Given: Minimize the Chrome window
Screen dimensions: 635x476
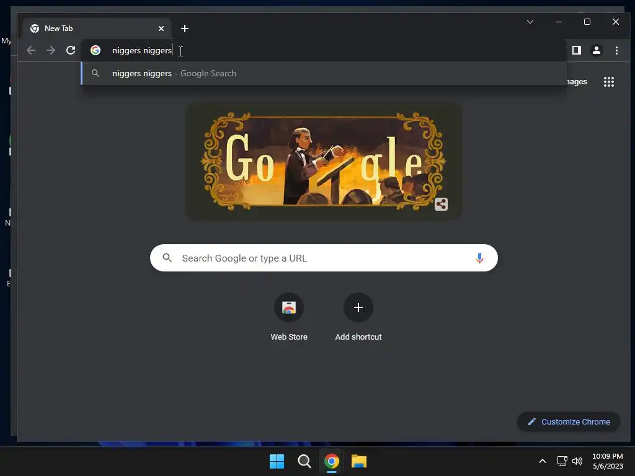Looking at the screenshot, I should 559,22.
